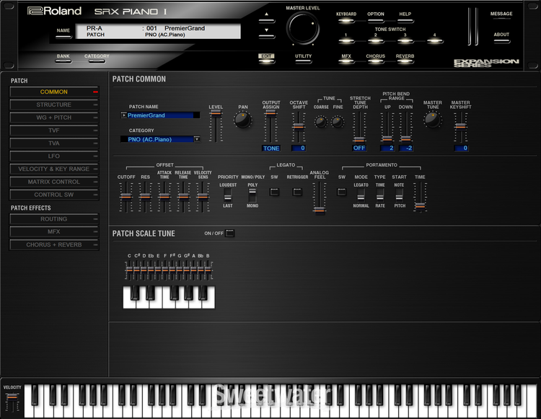Click the Help button
Screen dimensions: 541x419
405,21
